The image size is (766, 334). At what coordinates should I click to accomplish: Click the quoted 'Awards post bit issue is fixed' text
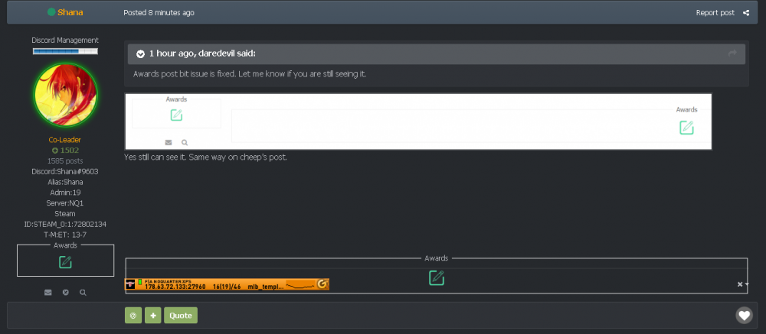coord(184,74)
